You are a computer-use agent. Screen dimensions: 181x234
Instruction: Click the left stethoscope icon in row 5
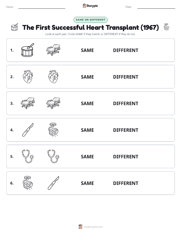(x=28, y=156)
